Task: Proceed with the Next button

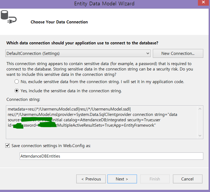Action: click(x=122, y=179)
